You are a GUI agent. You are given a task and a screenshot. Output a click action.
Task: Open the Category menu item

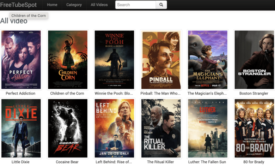[x=74, y=5]
